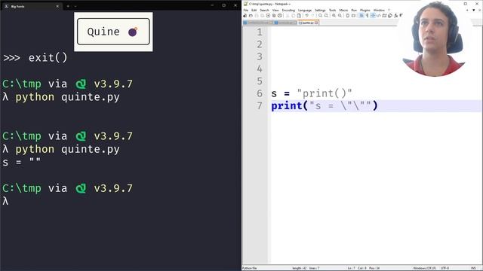This screenshot has width=483, height=271.
Task: Click the terminal output line s = ""
Action: click(x=22, y=162)
